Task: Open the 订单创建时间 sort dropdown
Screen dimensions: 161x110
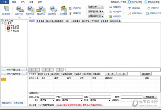Action: [96, 16]
